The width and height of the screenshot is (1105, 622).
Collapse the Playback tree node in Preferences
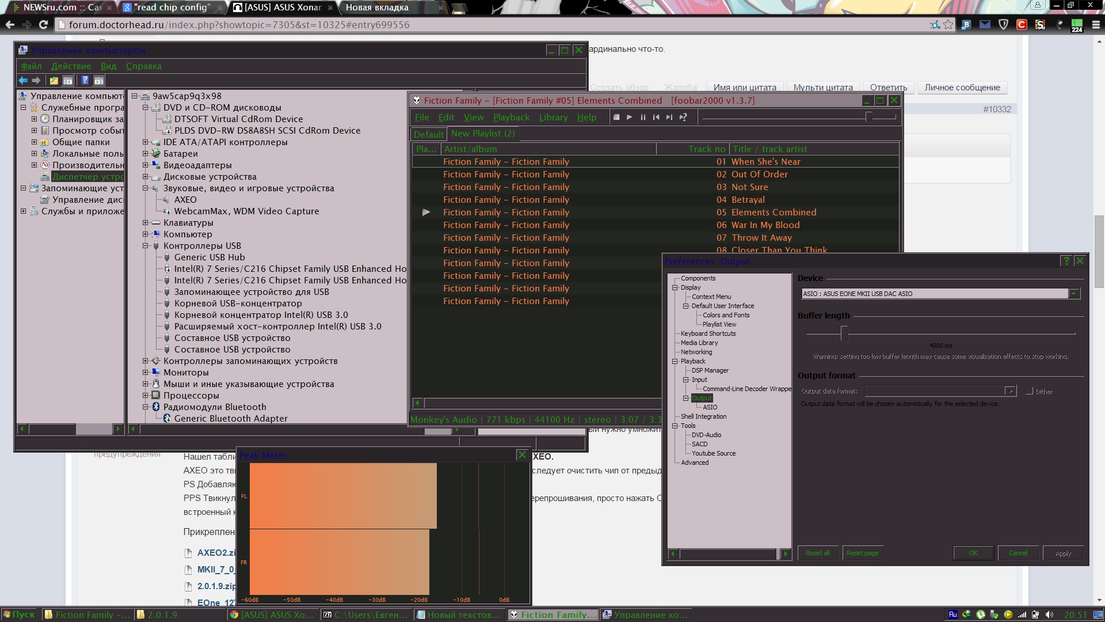(675, 362)
